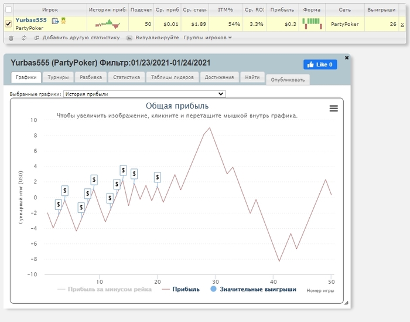
Task: Click the $ marker near game 16
Action: tap(134, 173)
